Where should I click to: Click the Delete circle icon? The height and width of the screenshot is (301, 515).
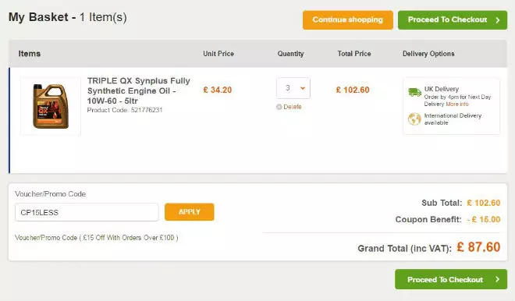tap(279, 107)
